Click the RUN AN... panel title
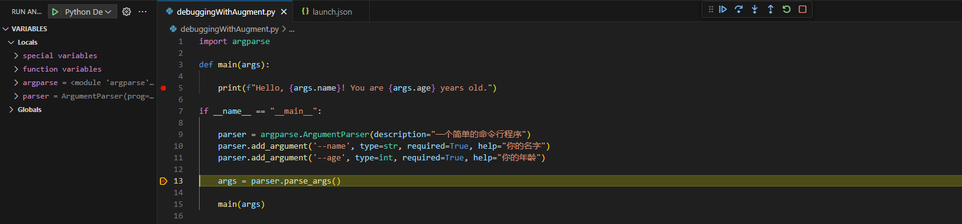The width and height of the screenshot is (962, 224). tap(27, 12)
